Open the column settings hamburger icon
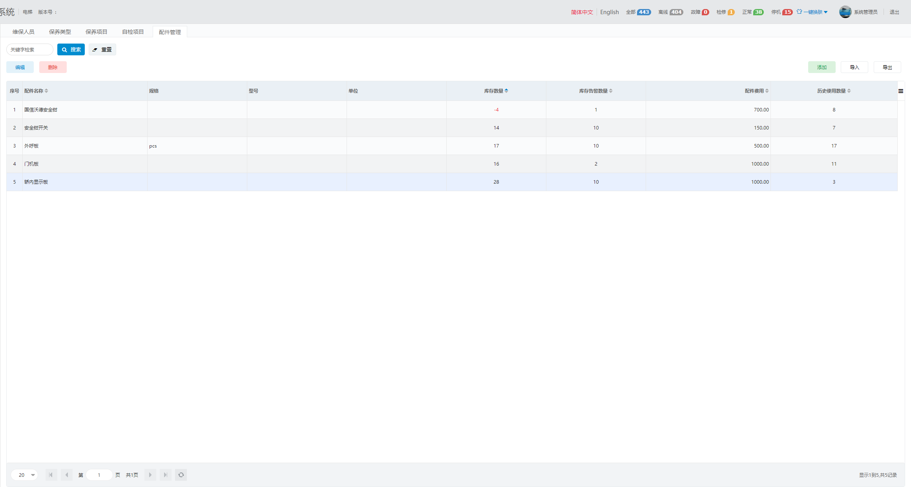Viewport: 911px width, 487px height. tap(901, 91)
